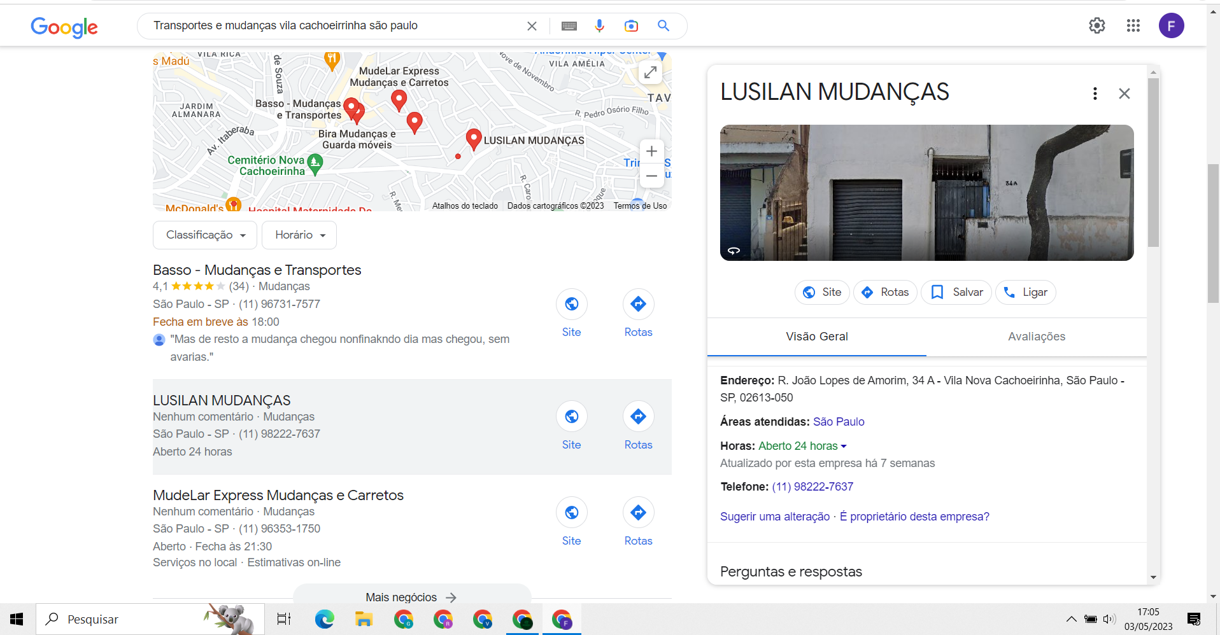
Task: Click Cemitério Nova Cachoeirinha map marker
Action: coord(315,164)
